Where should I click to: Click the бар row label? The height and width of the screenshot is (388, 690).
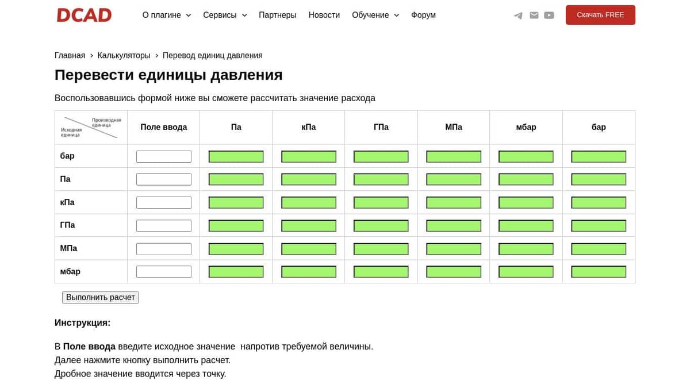(x=67, y=156)
